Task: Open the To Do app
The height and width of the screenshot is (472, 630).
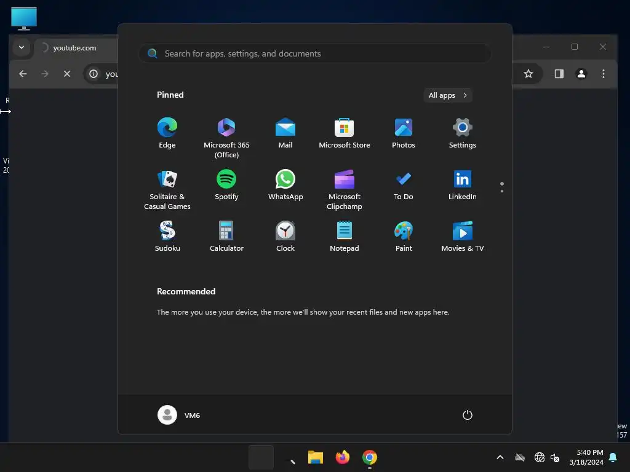Action: click(x=404, y=185)
